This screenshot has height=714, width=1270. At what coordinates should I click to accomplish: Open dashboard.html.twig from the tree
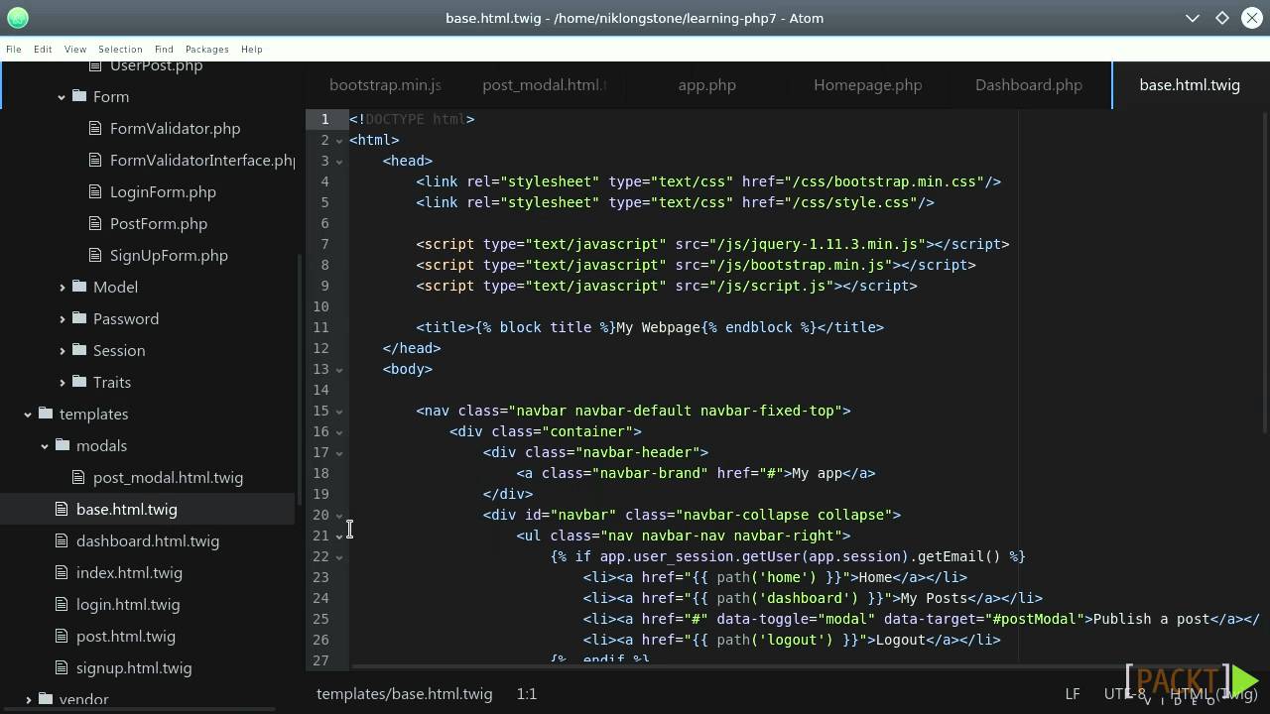point(148,540)
